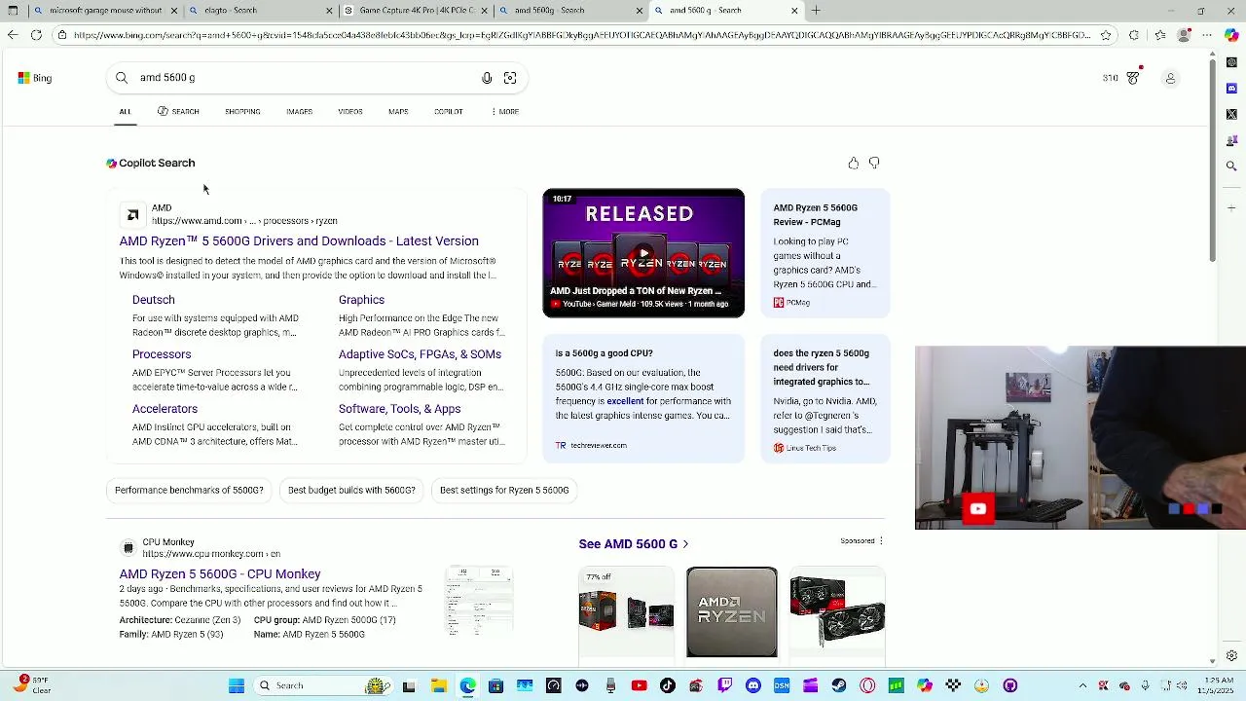Open Edge sidebar settings gear

(x=1231, y=656)
